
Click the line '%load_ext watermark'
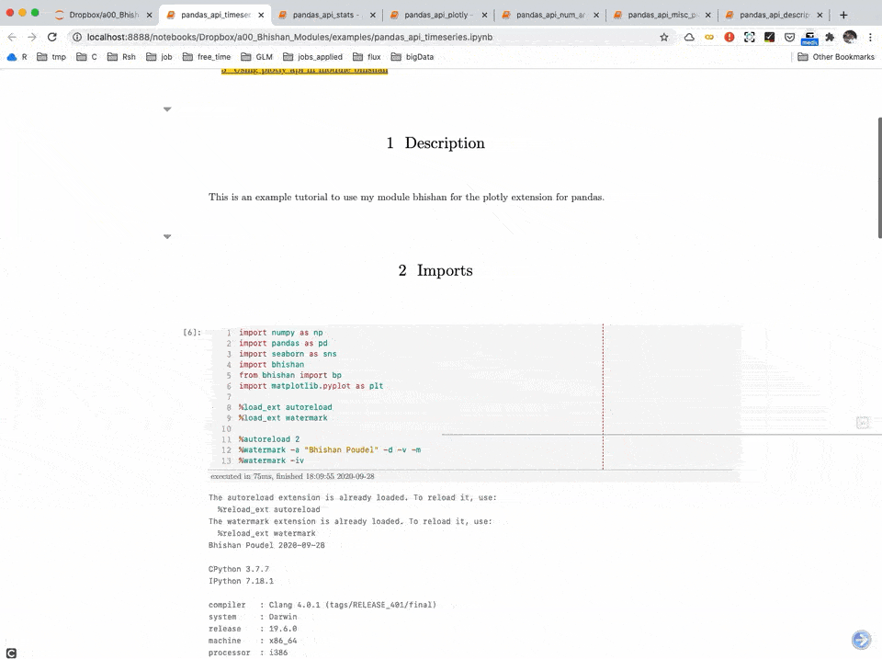[283, 418]
